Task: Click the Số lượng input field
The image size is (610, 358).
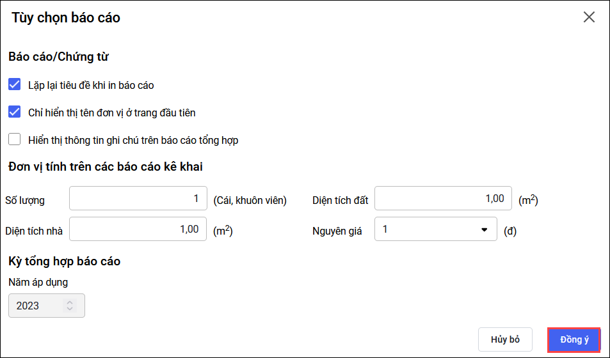Action: coord(138,199)
